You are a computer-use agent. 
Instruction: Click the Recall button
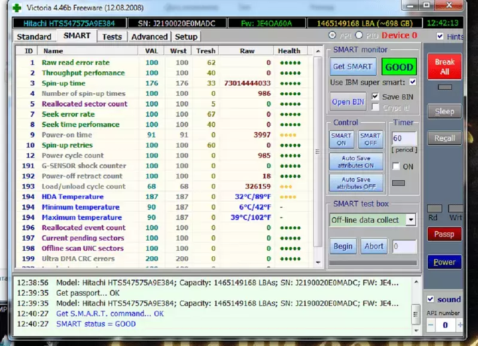444,138
